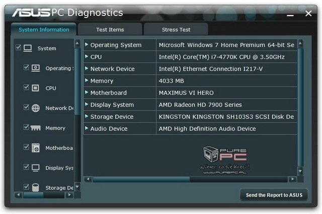
Task: Toggle the Motherboard checkbox in sidebar
Action: [x=26, y=147]
